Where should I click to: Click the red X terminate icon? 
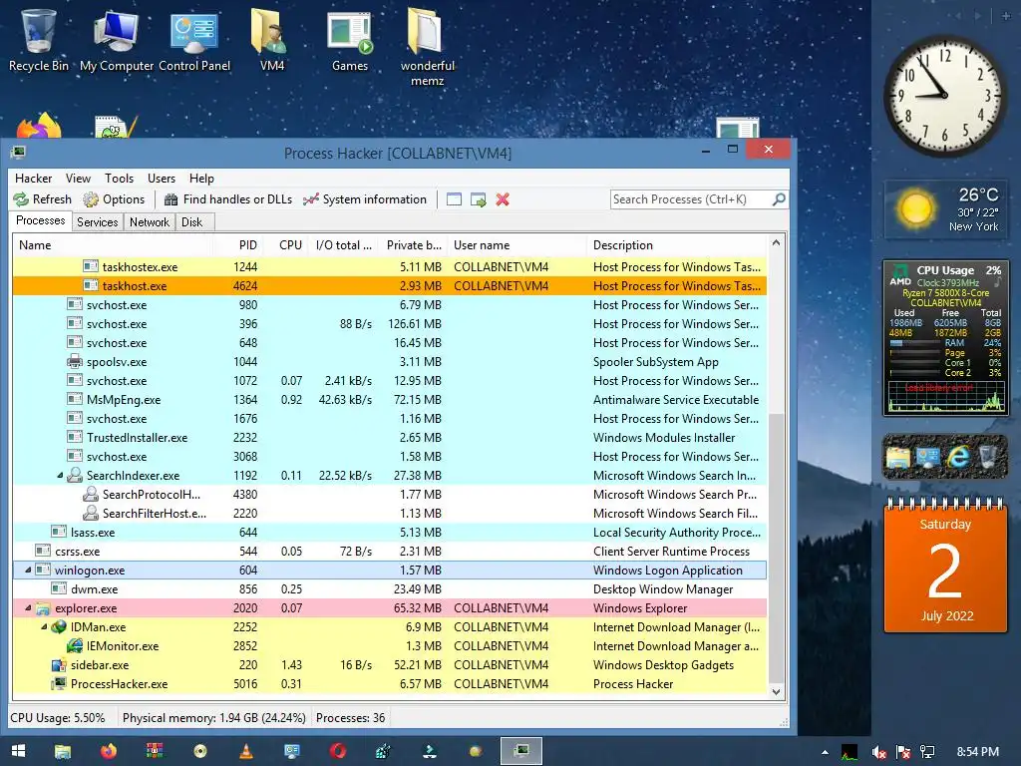pos(503,199)
